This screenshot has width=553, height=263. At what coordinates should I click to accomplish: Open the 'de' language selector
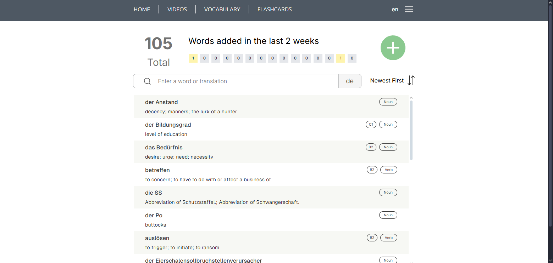pos(350,81)
